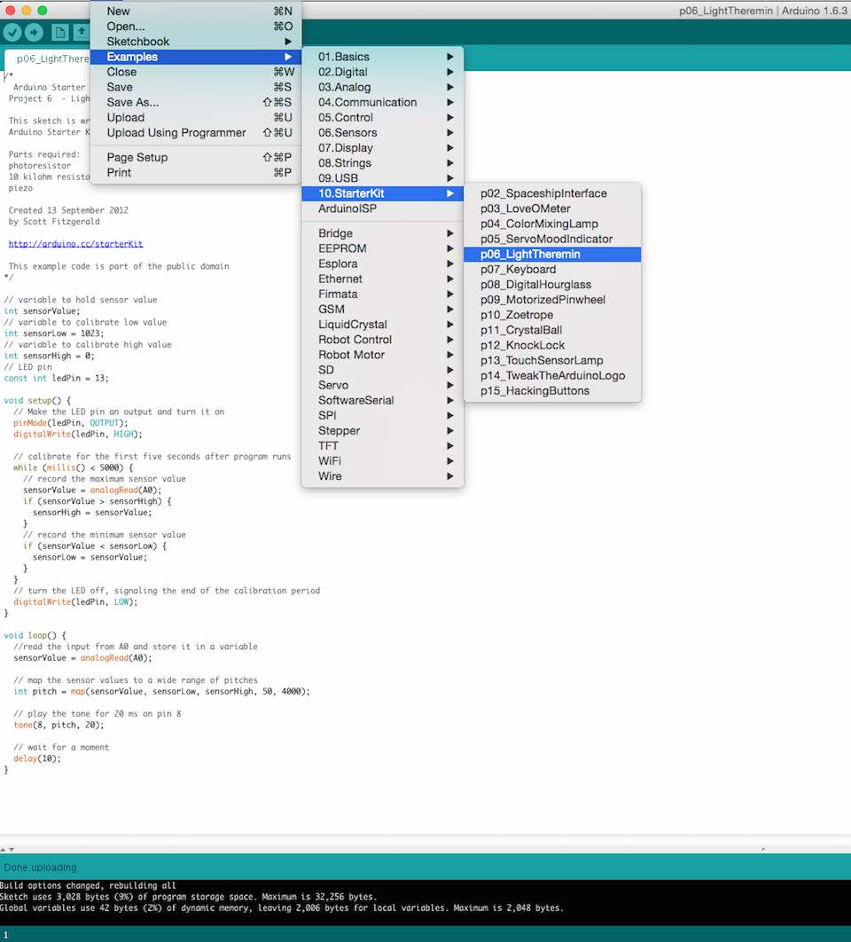The height and width of the screenshot is (942, 851).
Task: Click the New sketch page icon
Action: click(x=59, y=33)
